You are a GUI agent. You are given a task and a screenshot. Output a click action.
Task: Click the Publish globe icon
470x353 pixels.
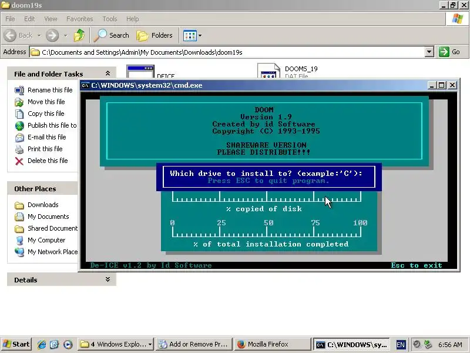click(x=19, y=125)
